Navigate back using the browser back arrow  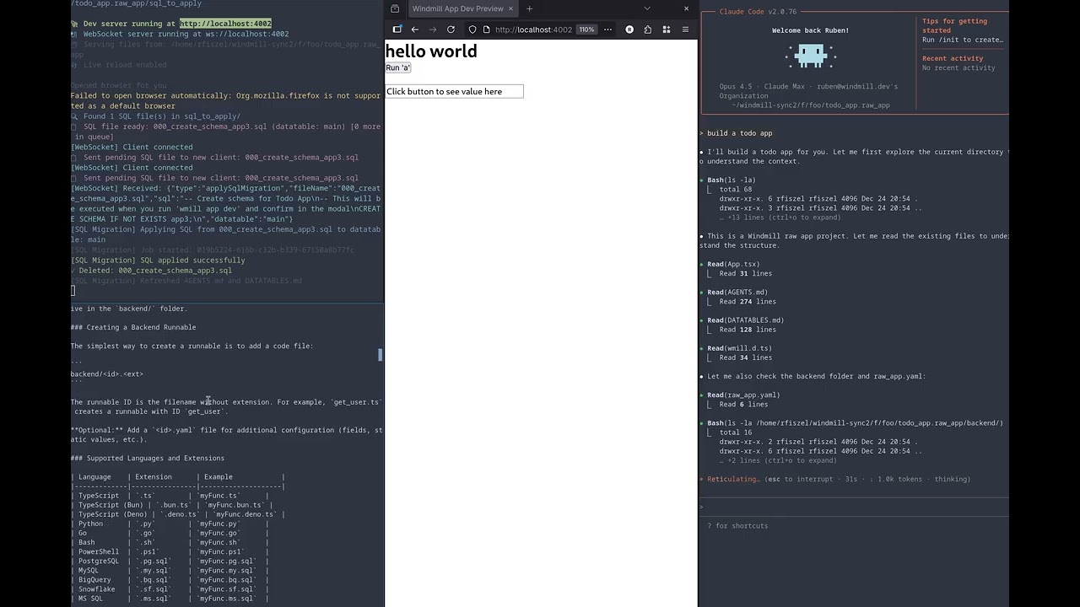[414, 30]
